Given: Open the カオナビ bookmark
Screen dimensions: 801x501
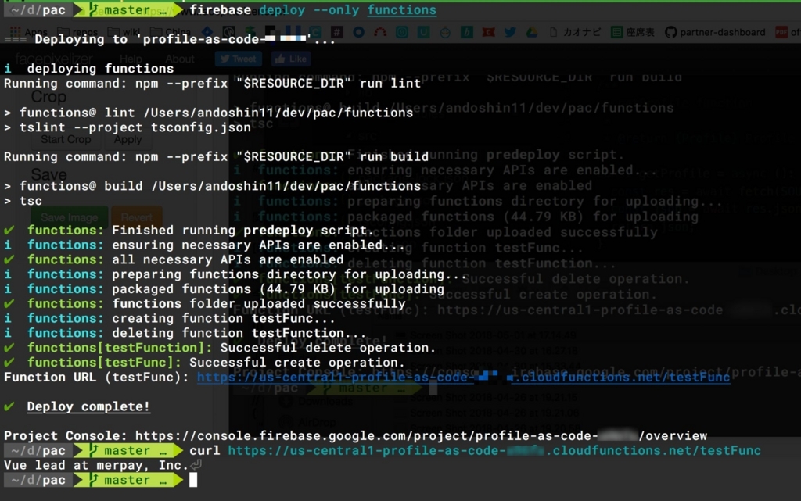Looking at the screenshot, I should click(575, 32).
